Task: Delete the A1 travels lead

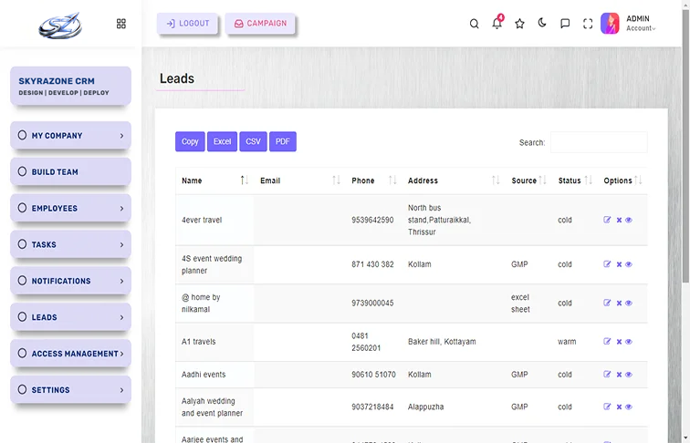Action: pyautogui.click(x=619, y=342)
